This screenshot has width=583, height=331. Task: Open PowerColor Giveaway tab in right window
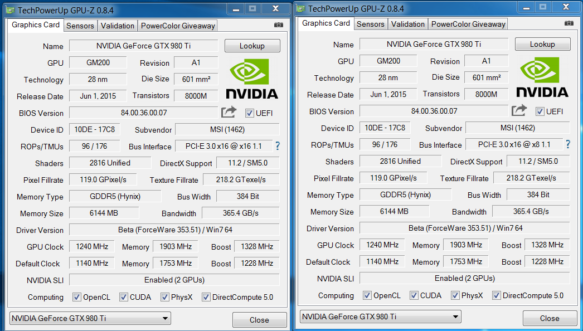(468, 24)
